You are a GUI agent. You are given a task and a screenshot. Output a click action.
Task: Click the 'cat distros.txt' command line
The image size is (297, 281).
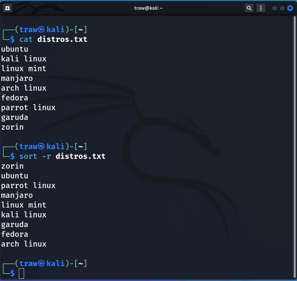pos(53,39)
